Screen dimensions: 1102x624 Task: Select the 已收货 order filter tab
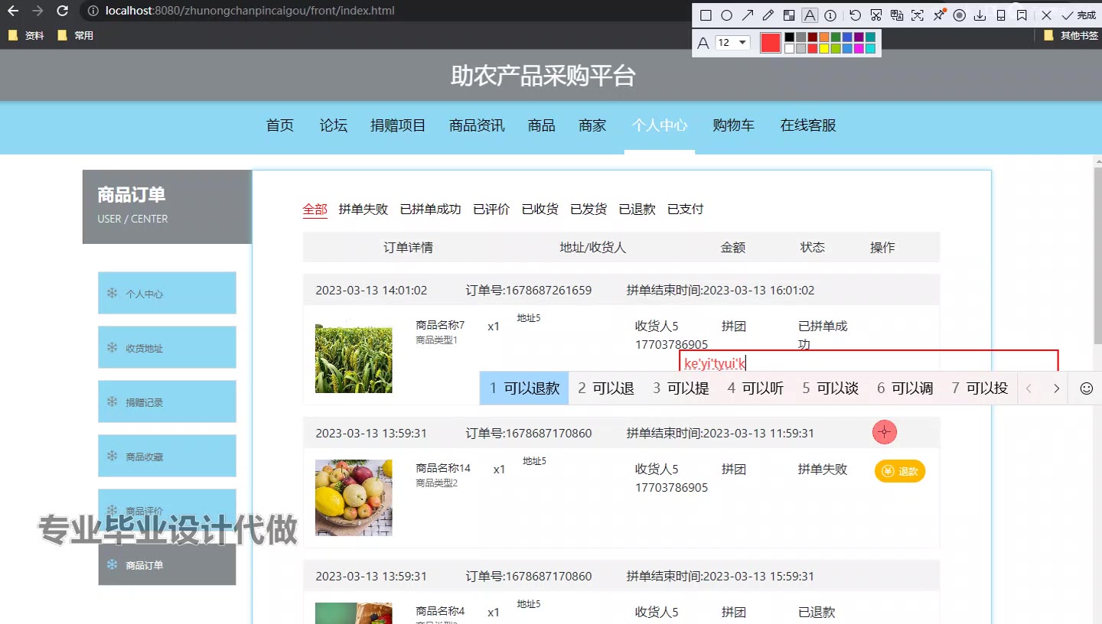[x=540, y=209]
